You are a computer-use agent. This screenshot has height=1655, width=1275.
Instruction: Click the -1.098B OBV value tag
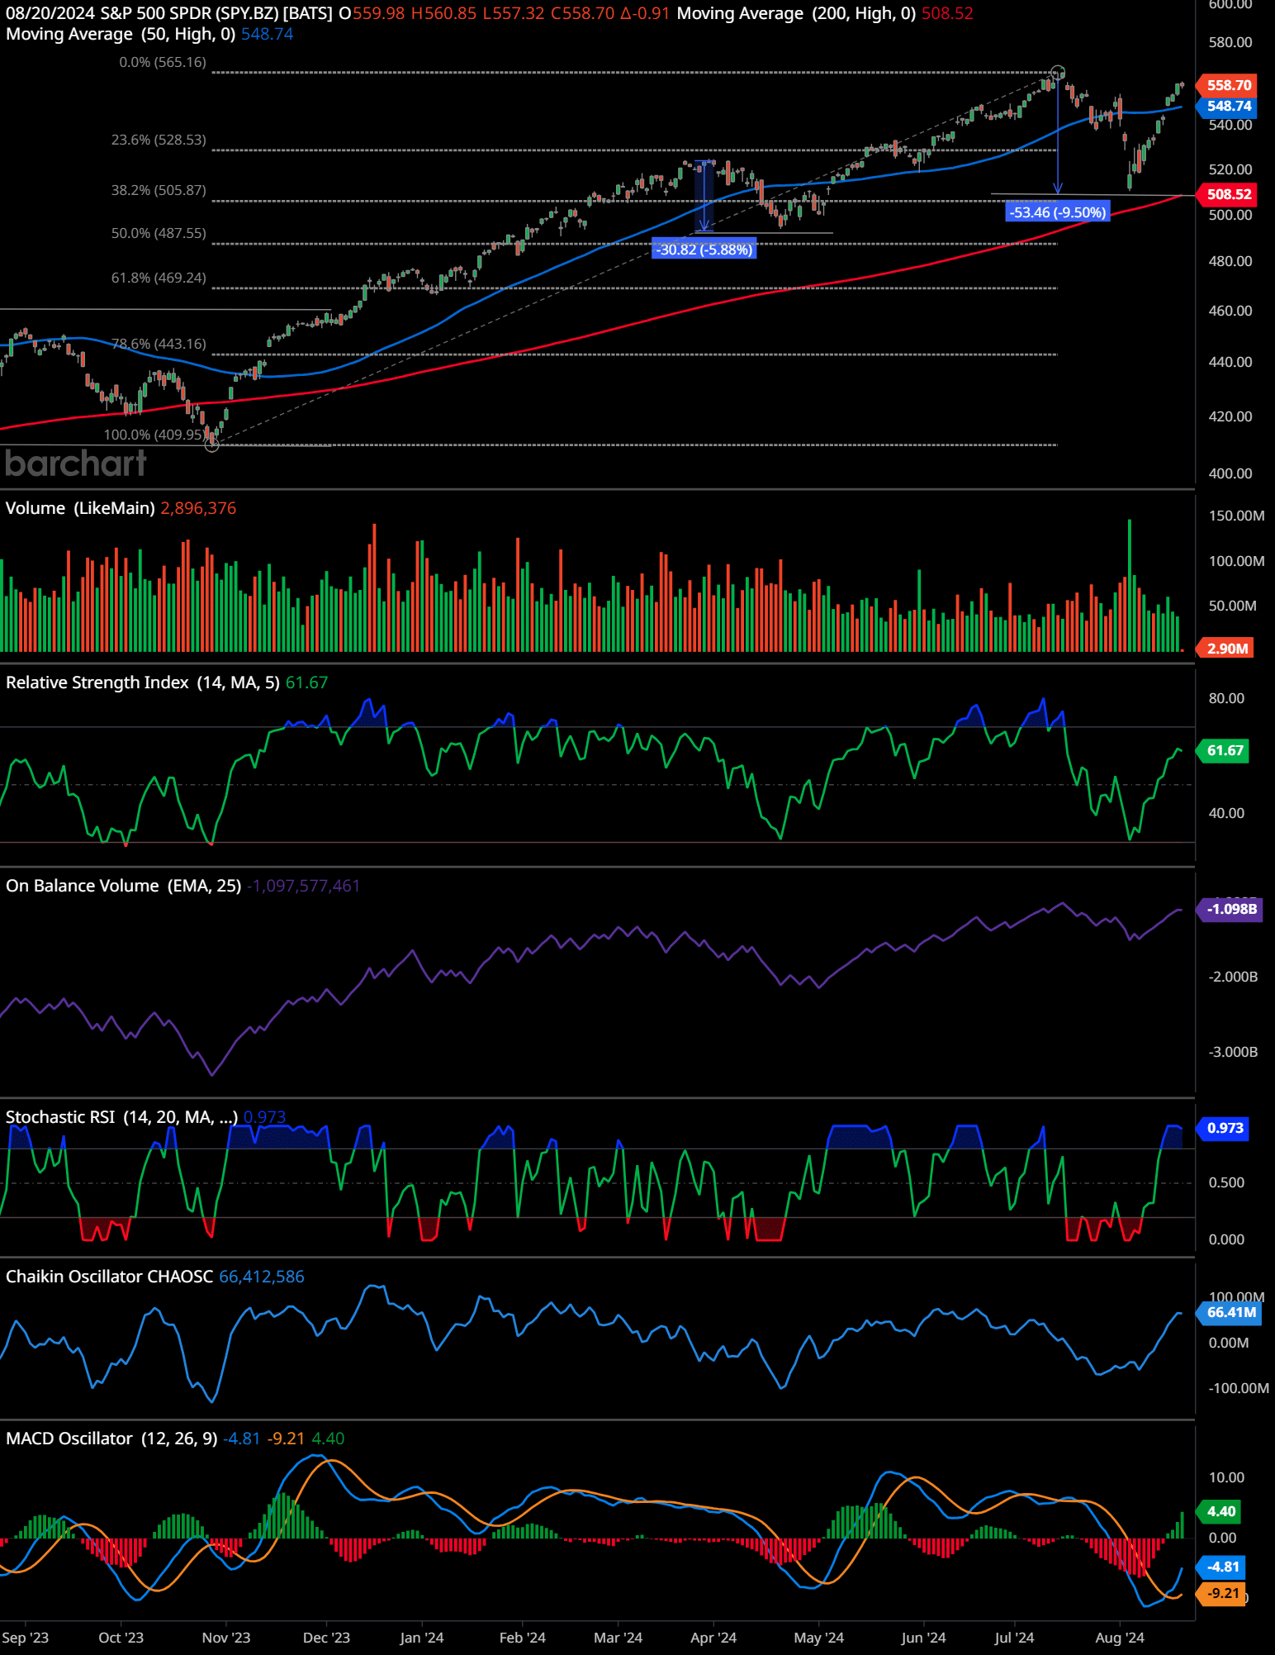click(x=1230, y=909)
